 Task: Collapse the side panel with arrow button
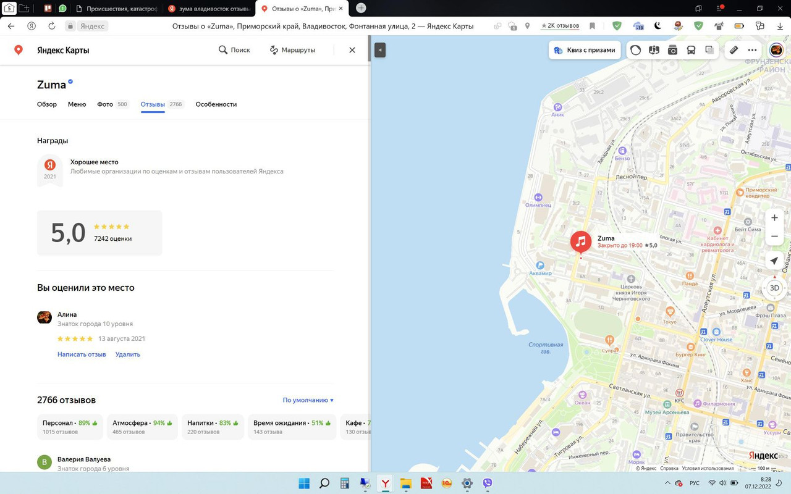pyautogui.click(x=380, y=50)
